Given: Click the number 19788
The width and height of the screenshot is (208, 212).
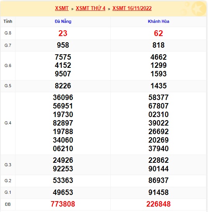Looking at the screenshot, I should point(63,131).
